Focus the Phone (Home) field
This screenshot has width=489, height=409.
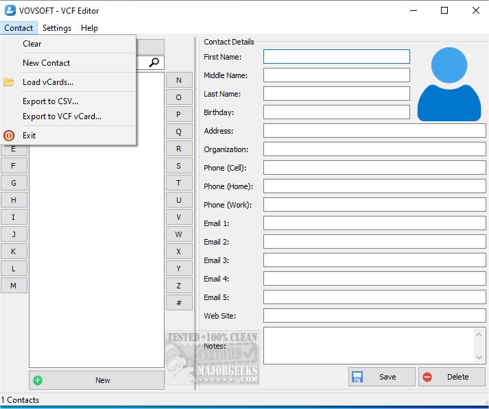pos(374,186)
